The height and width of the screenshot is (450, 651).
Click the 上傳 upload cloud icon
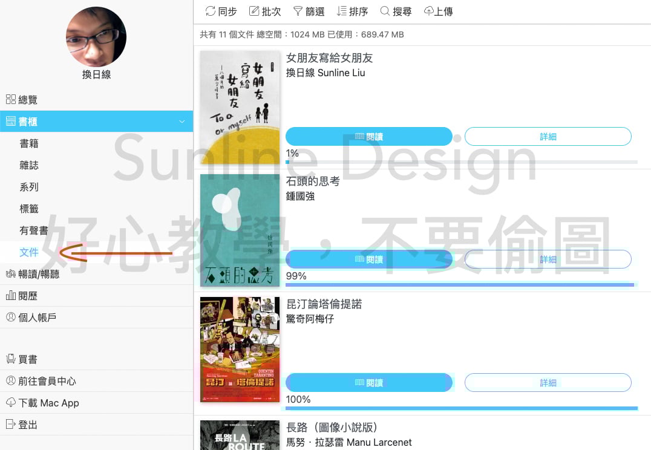pyautogui.click(x=428, y=11)
